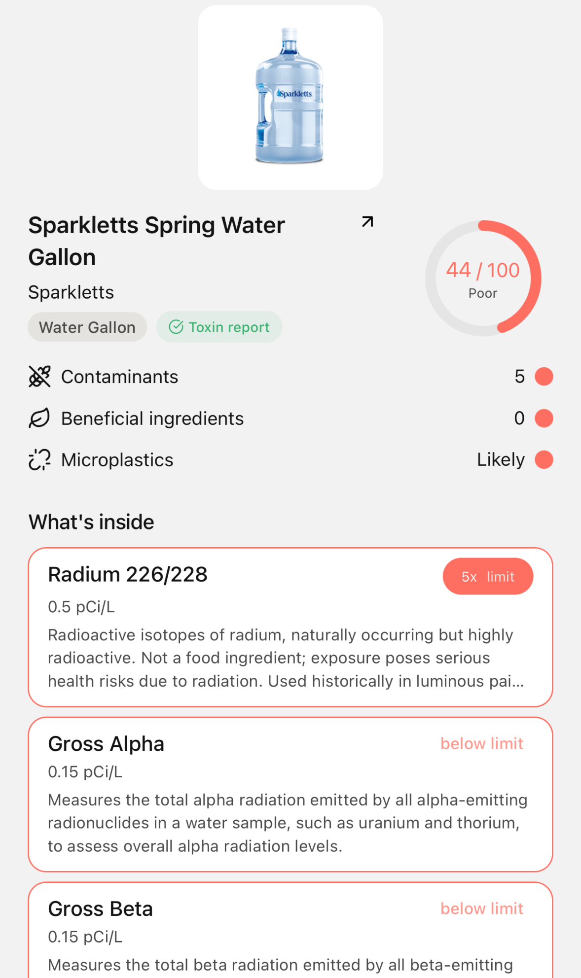Viewport: 581px width, 978px height.
Task: Open the Toxin report badge
Action: [219, 327]
